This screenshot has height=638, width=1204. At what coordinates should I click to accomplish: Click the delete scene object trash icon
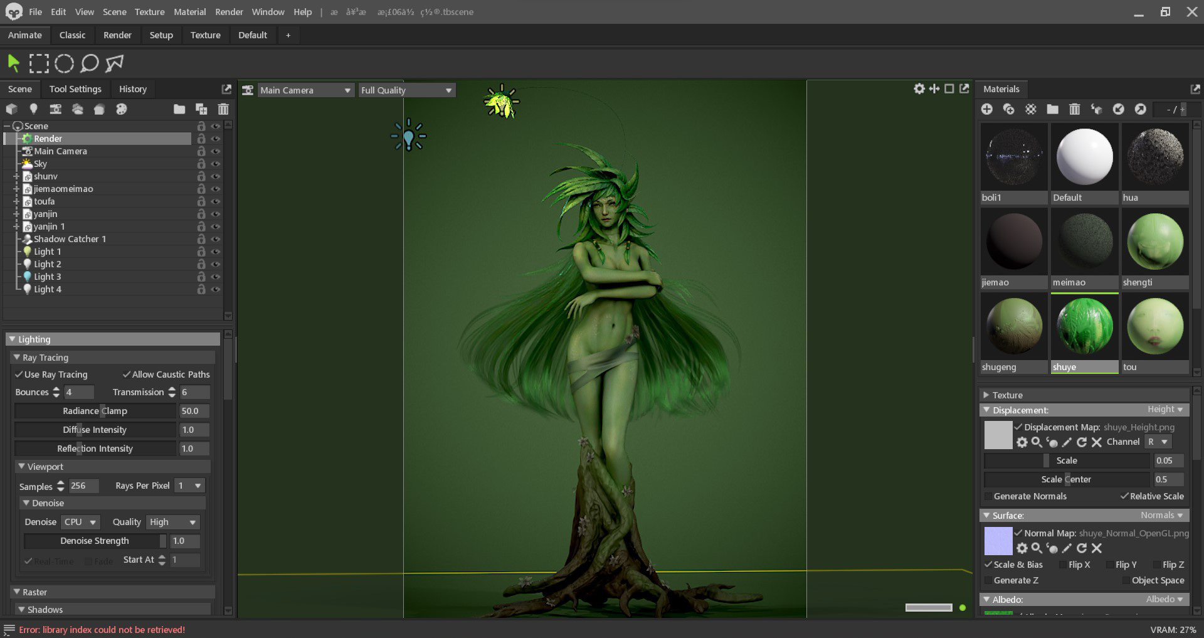pyautogui.click(x=223, y=109)
